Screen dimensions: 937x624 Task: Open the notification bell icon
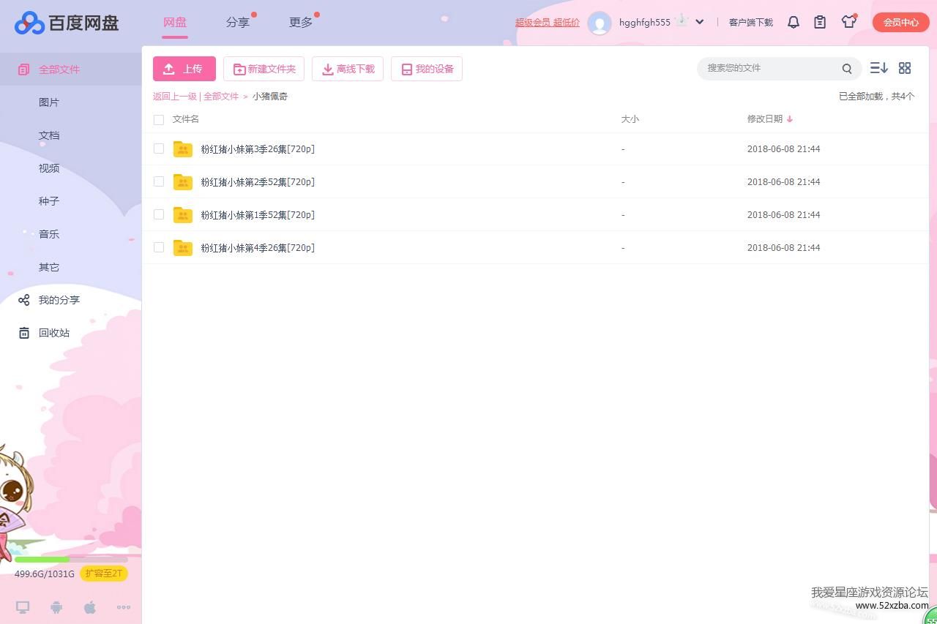click(794, 23)
